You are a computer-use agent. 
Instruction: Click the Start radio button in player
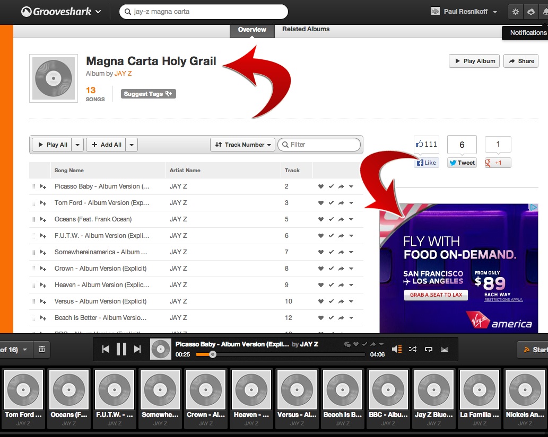[534, 350]
